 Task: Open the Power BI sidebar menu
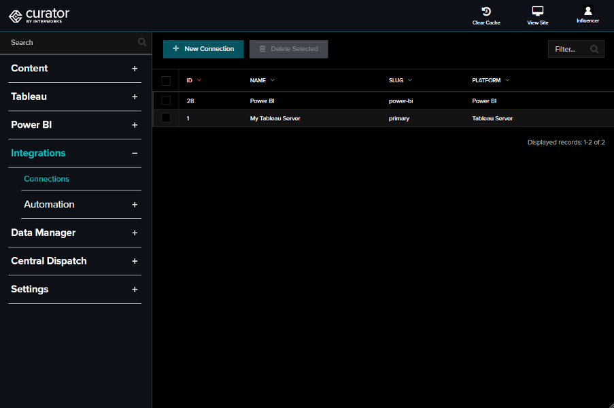[31, 124]
